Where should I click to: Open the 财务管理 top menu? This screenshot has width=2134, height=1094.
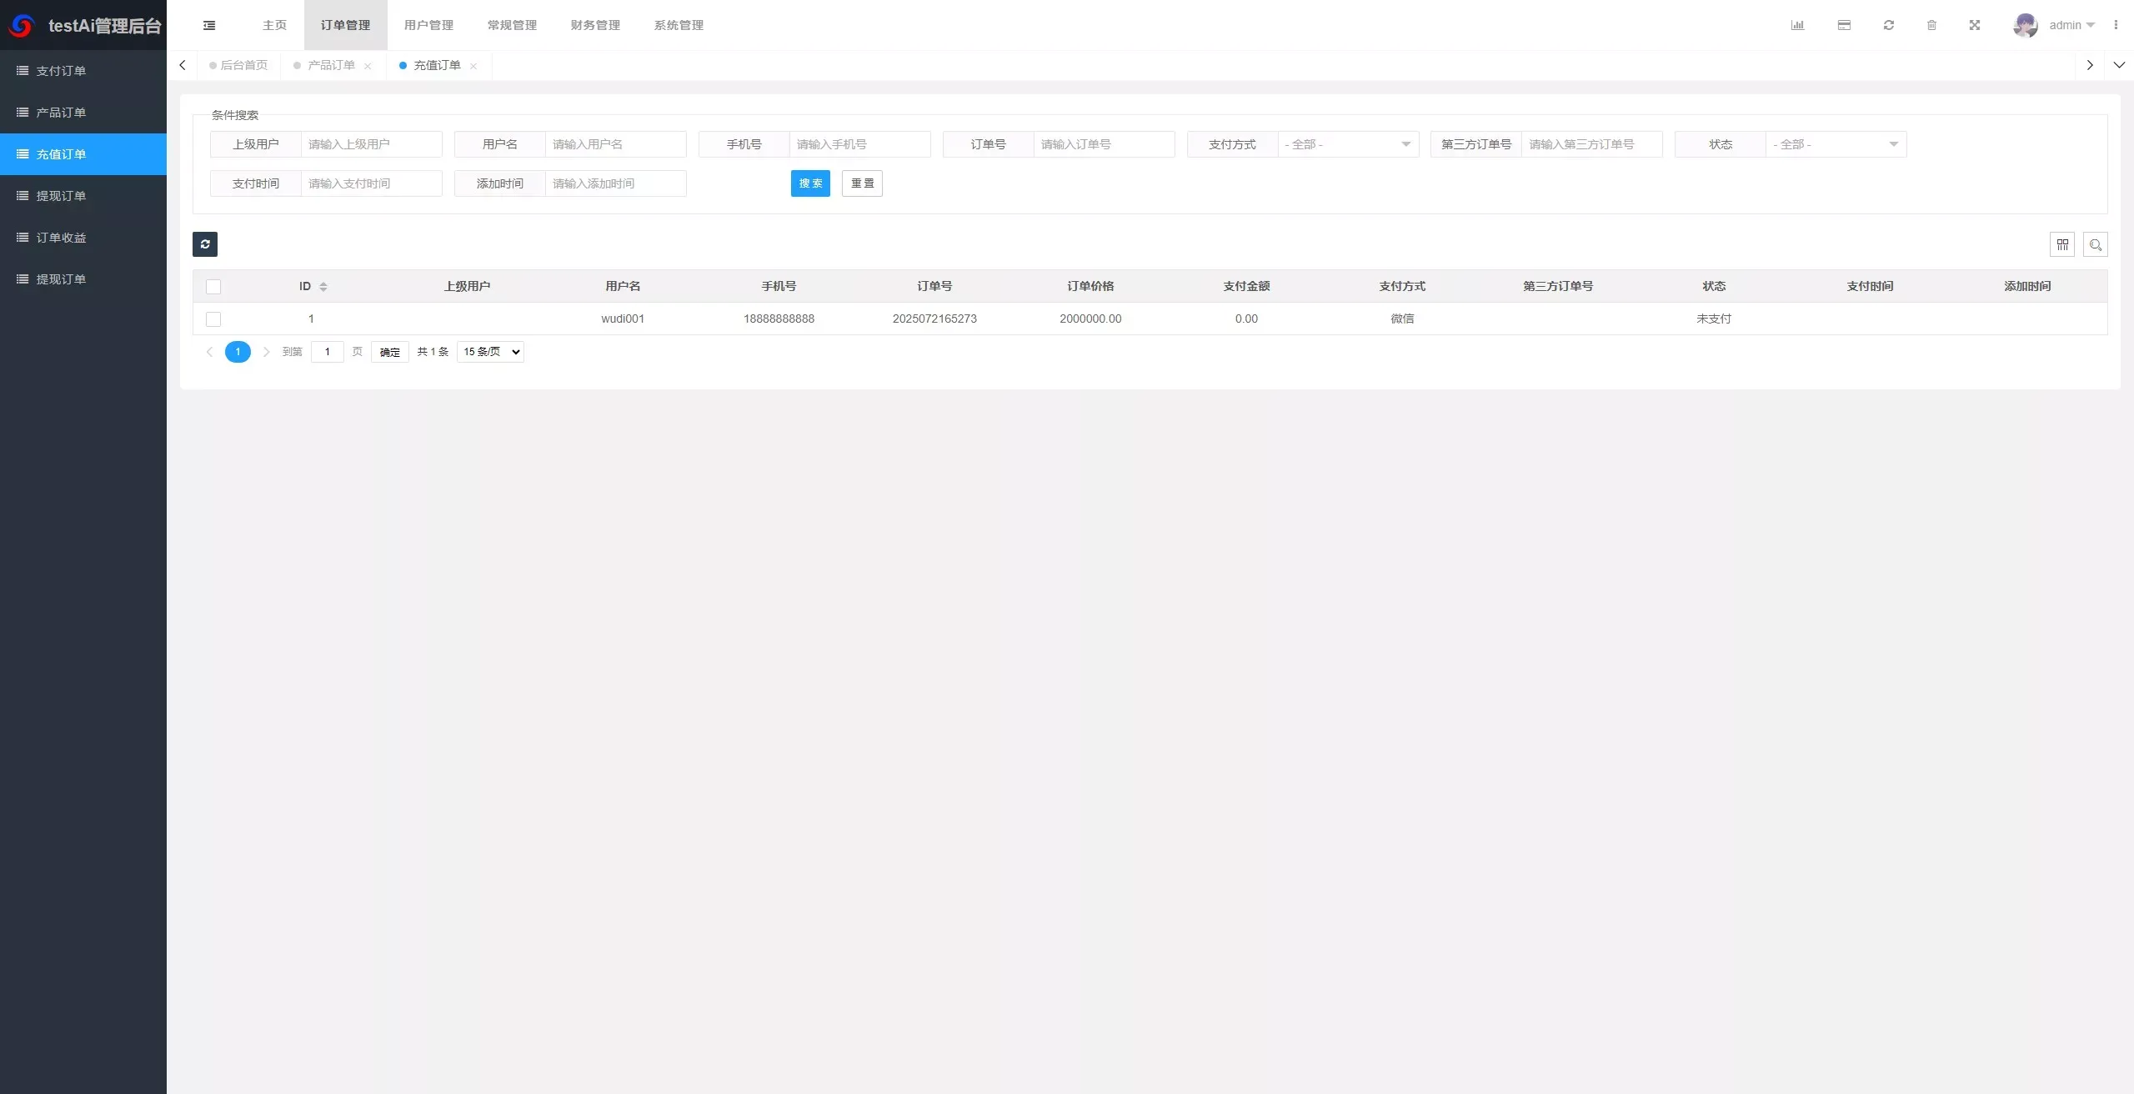pyautogui.click(x=595, y=25)
